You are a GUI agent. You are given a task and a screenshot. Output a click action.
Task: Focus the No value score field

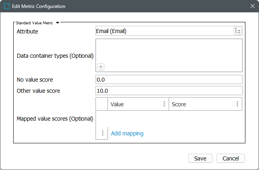pos(169,80)
